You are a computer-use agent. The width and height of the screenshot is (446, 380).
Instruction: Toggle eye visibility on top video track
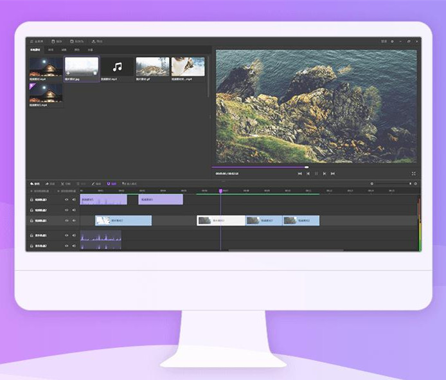point(67,200)
